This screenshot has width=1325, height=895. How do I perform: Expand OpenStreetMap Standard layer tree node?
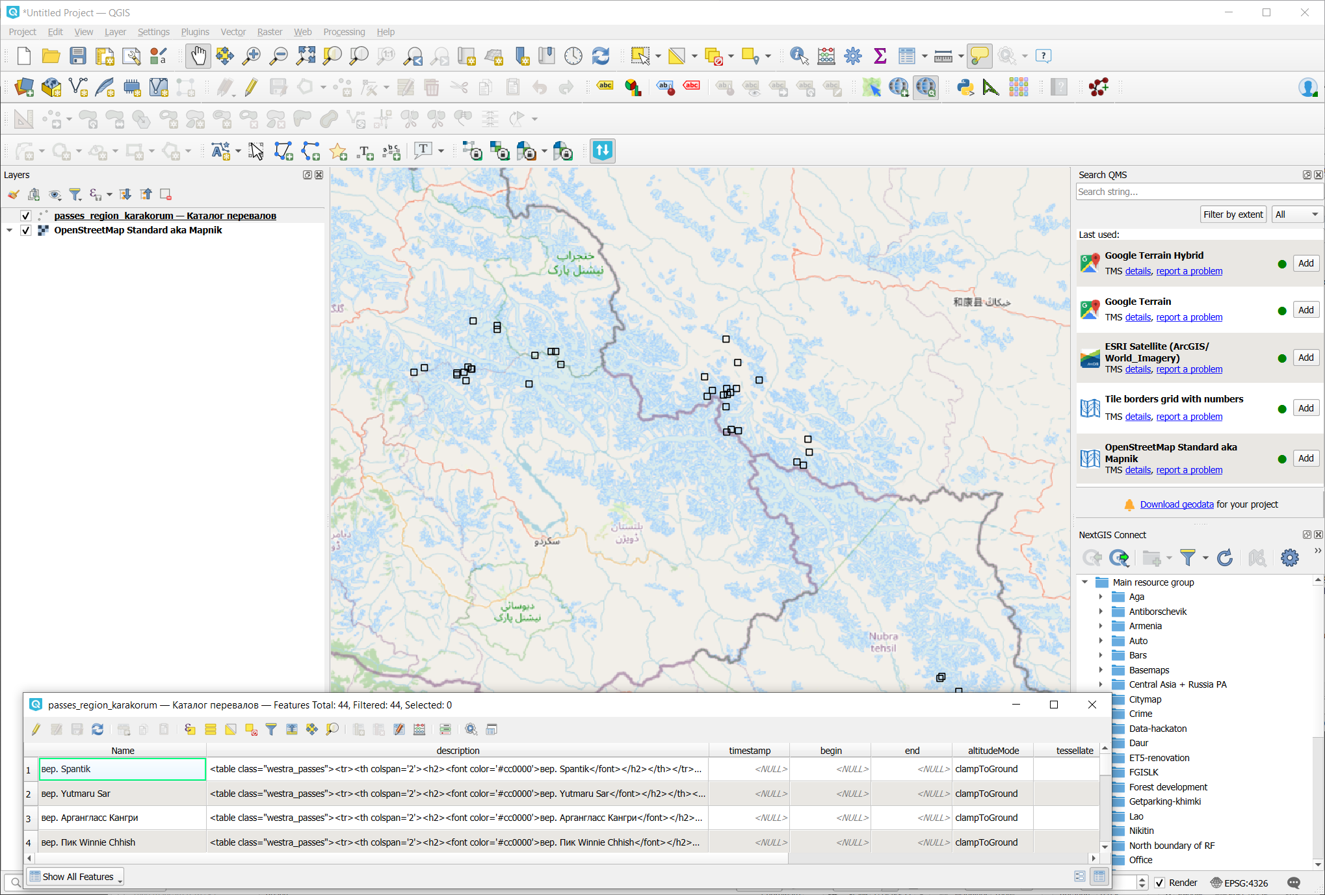click(10, 230)
